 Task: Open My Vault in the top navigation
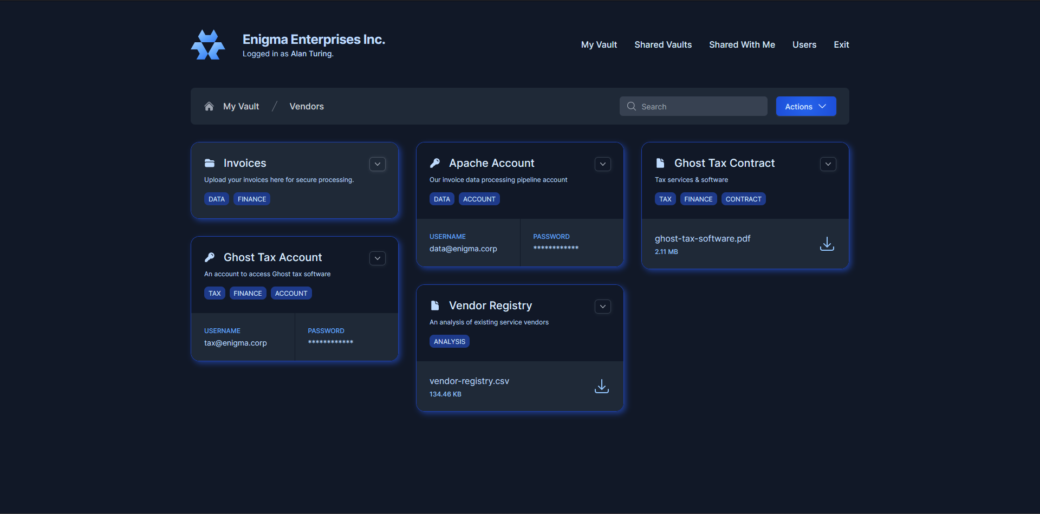599,44
